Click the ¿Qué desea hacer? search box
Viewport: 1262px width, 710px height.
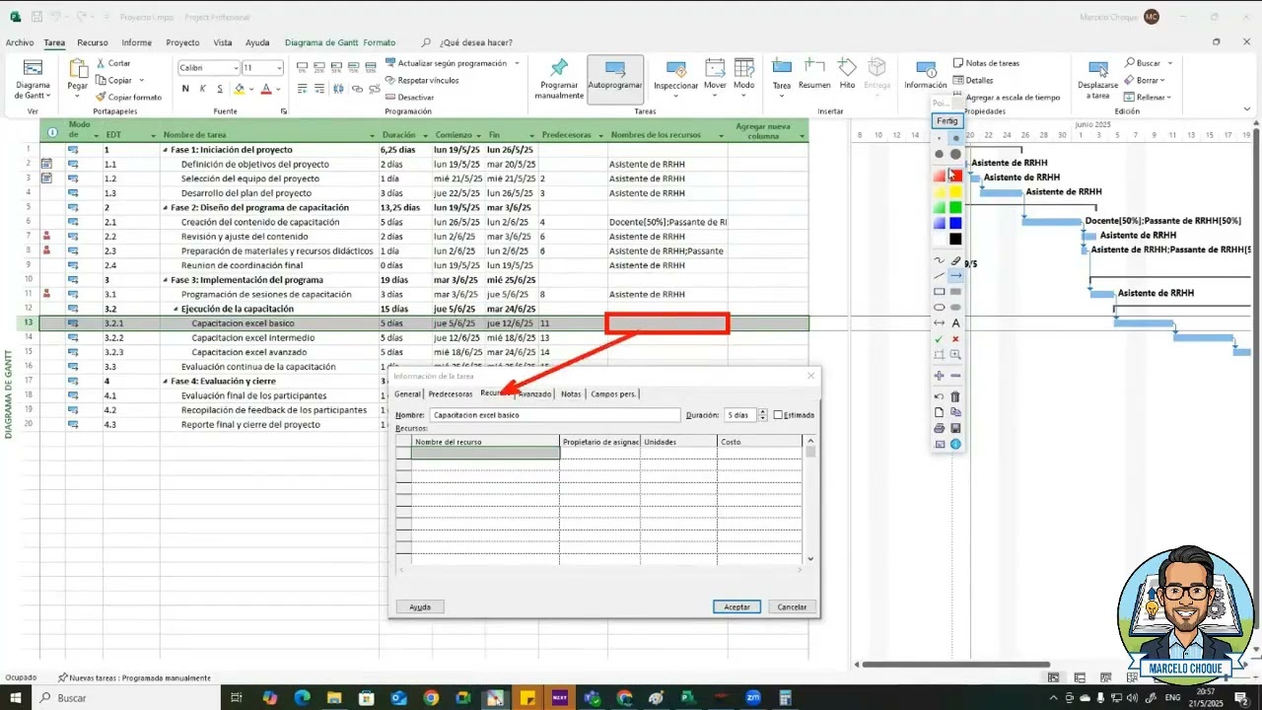(x=475, y=42)
